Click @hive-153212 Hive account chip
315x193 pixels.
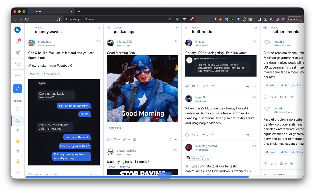click(198, 158)
